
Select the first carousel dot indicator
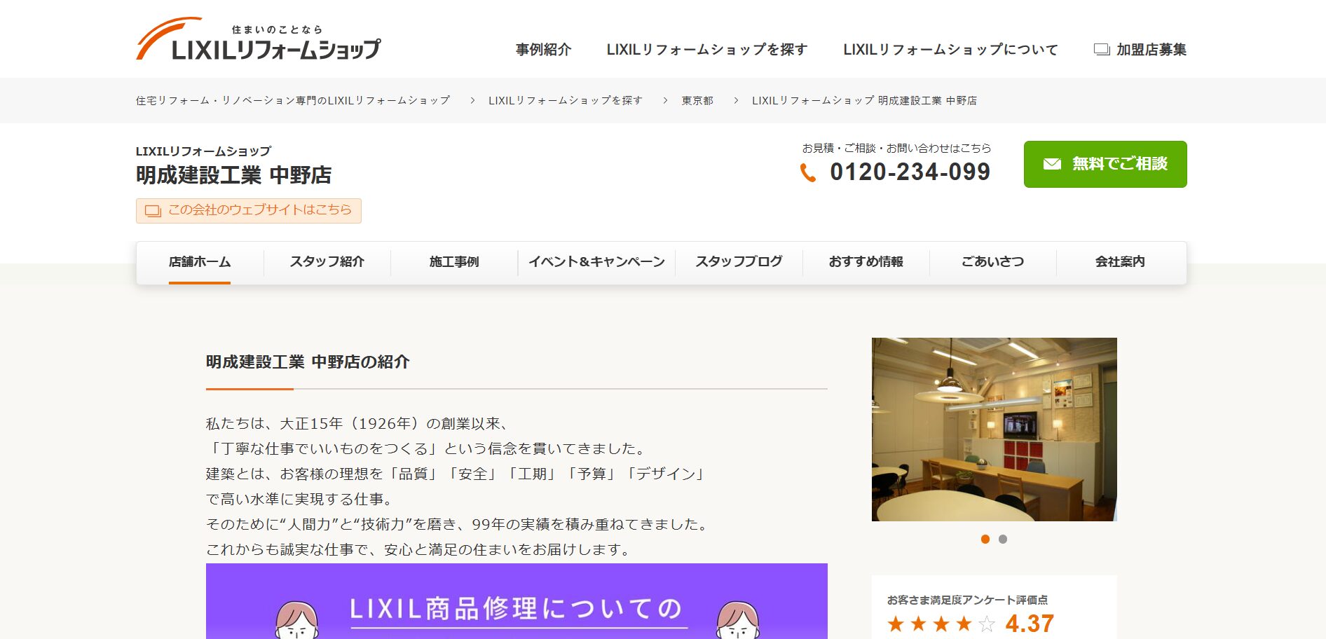(985, 539)
